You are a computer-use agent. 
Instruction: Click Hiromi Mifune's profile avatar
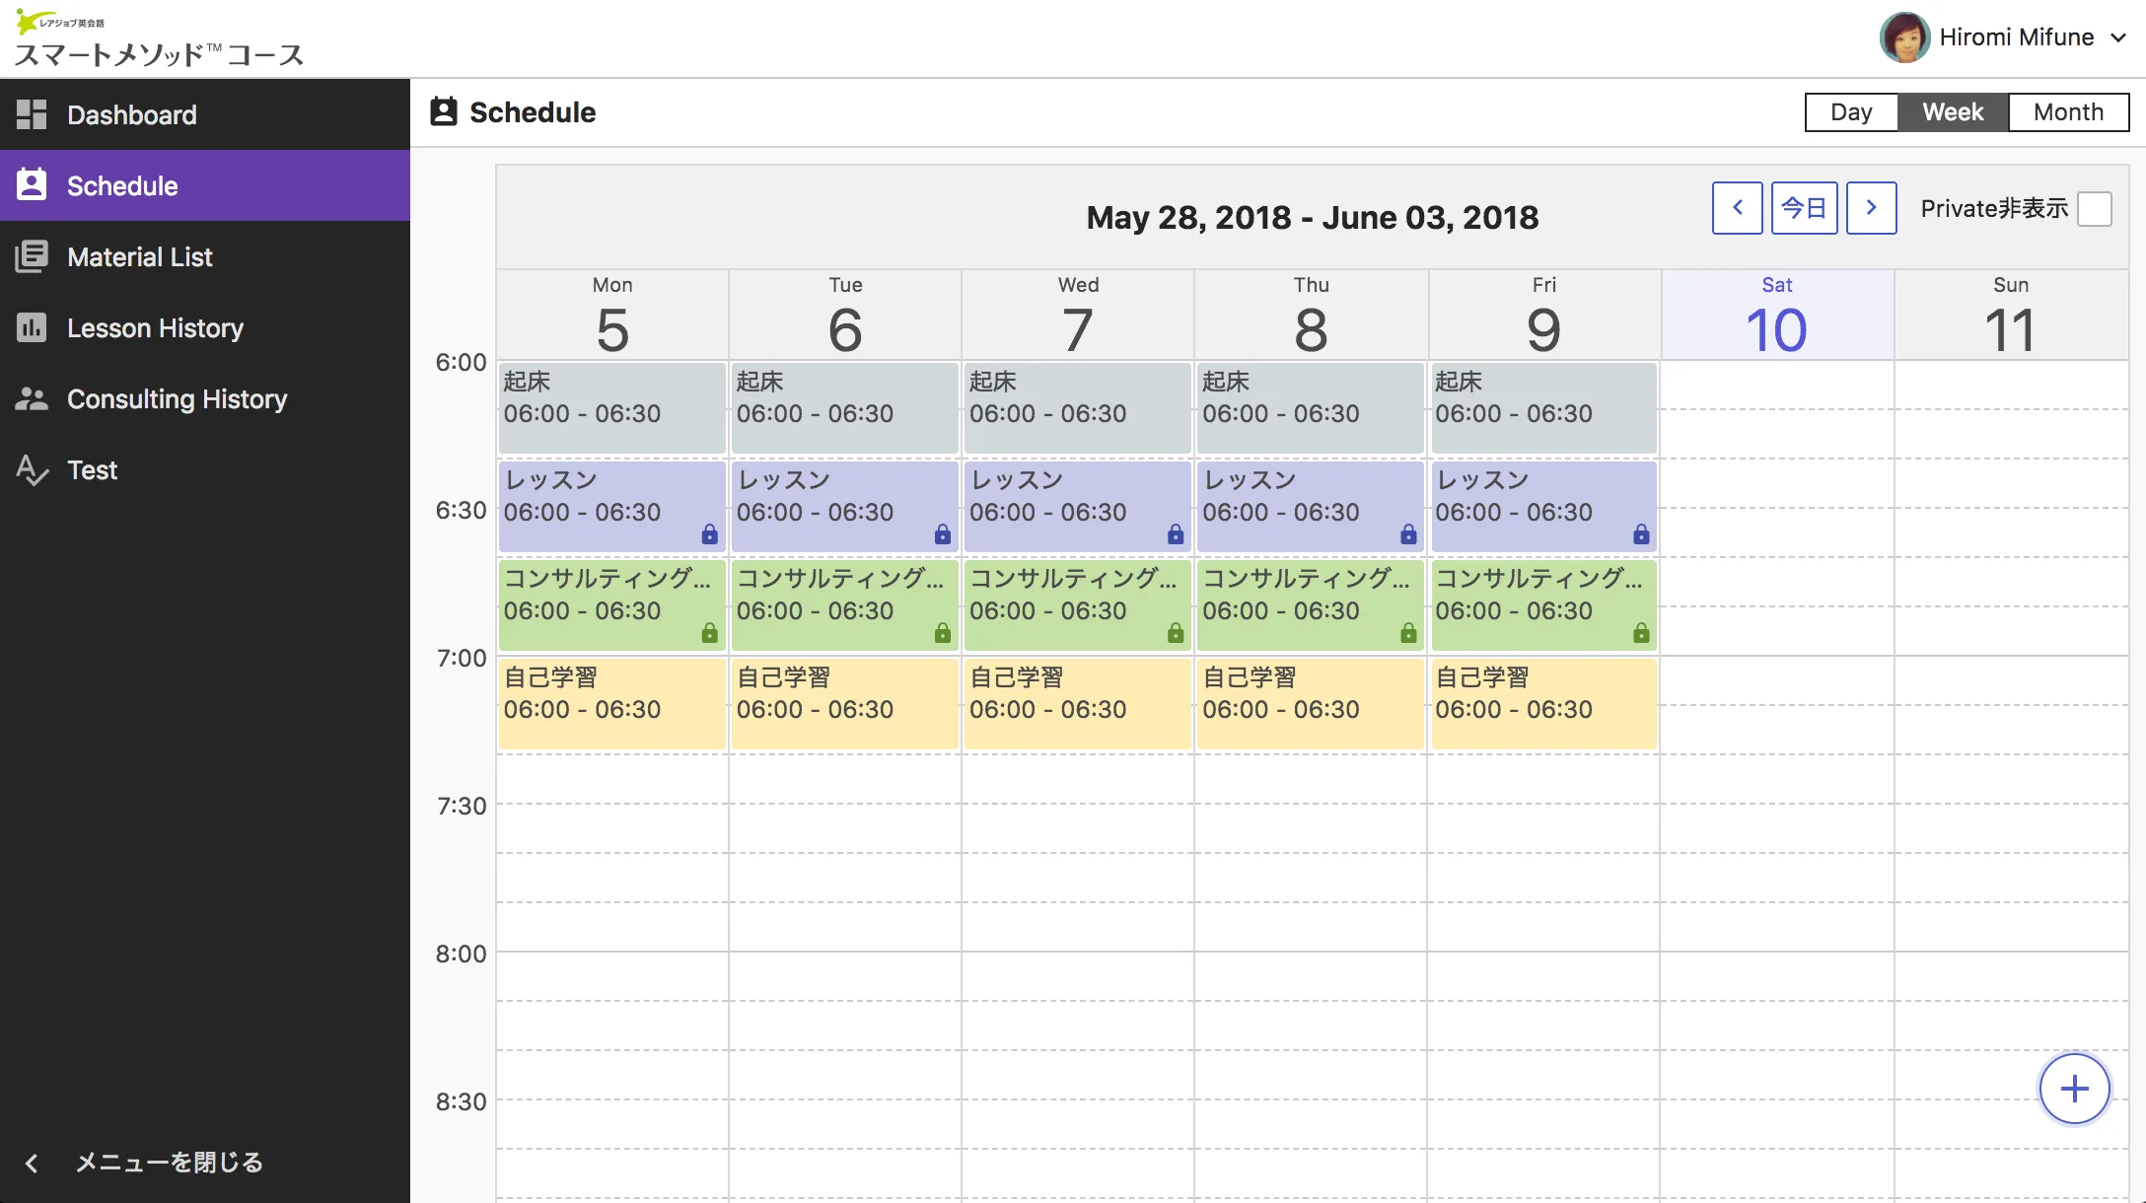(x=1904, y=37)
